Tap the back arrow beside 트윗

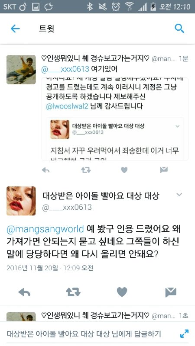15,29
